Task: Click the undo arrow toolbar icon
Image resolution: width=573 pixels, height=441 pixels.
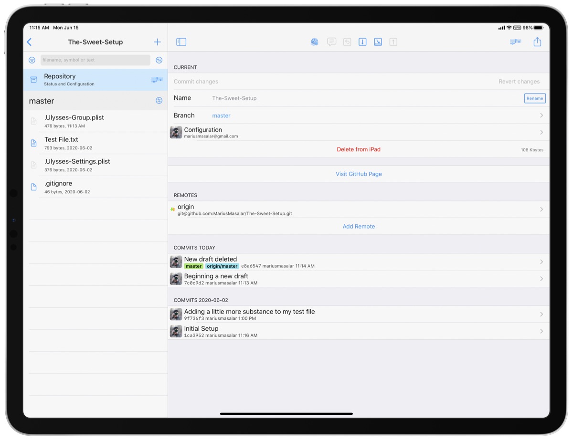Action: click(347, 42)
